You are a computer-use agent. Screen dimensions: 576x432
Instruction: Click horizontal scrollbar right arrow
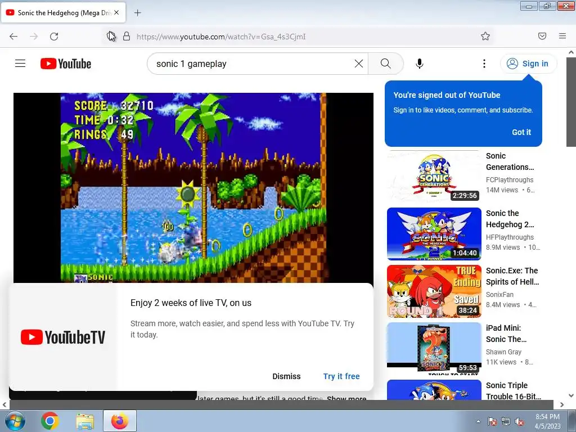[x=562, y=404]
